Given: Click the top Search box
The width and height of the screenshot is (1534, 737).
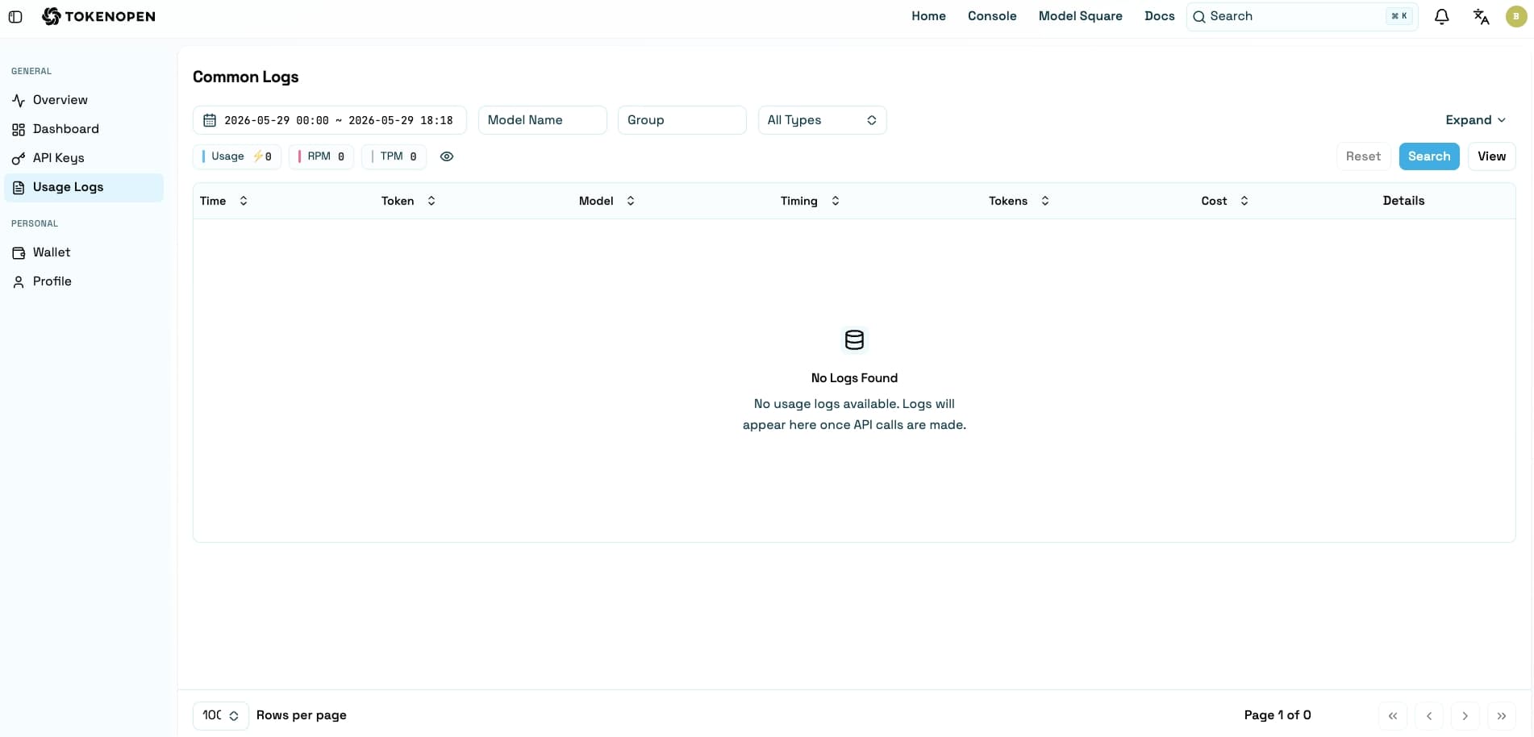Looking at the screenshot, I should coord(1302,16).
